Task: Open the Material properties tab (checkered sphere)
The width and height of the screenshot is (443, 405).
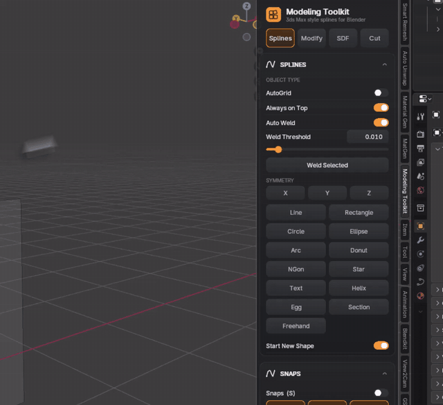Action: 420,296
